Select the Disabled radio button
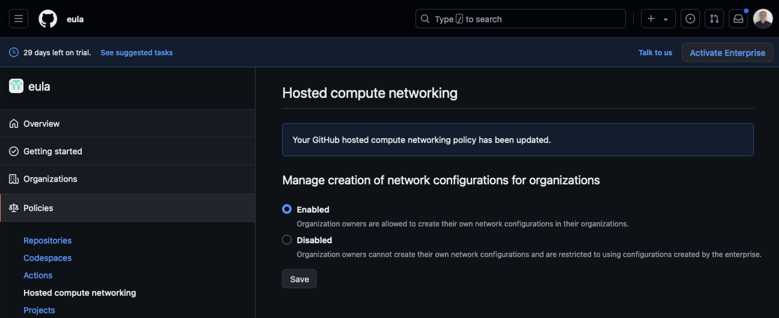The image size is (779, 318). click(287, 240)
